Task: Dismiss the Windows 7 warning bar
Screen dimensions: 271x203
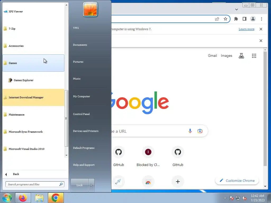Action: [261, 29]
